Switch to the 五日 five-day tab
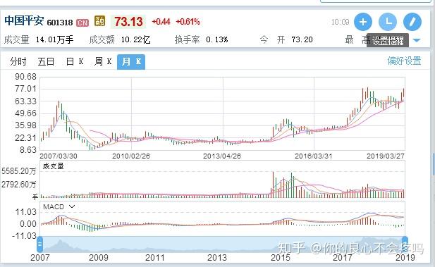 pyautogui.click(x=46, y=61)
